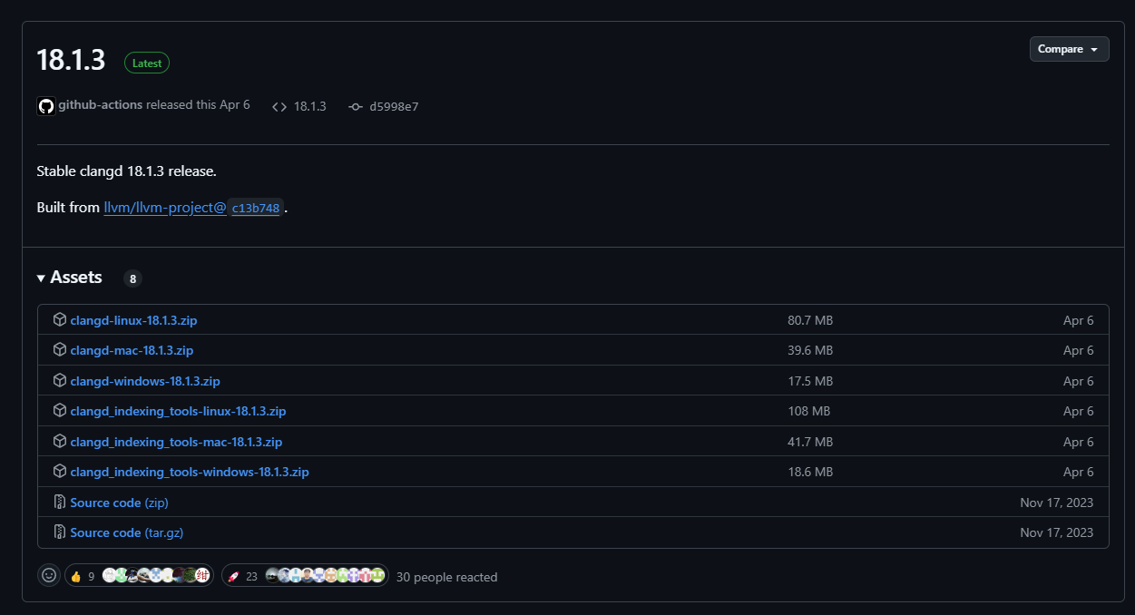Open the Compare dropdown

(1069, 49)
